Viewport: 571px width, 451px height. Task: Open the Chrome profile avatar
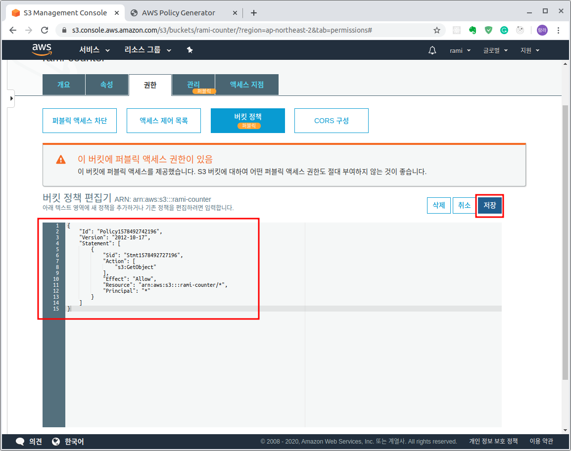[542, 30]
